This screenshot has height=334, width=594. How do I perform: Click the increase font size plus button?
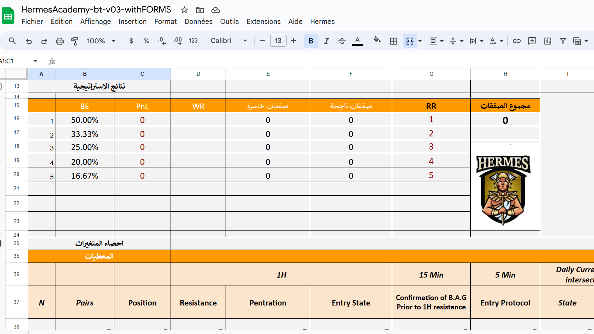click(x=293, y=41)
